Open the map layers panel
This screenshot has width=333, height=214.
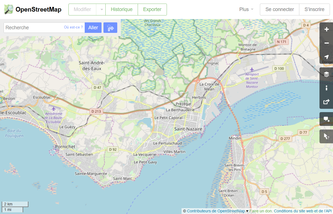click(x=327, y=74)
